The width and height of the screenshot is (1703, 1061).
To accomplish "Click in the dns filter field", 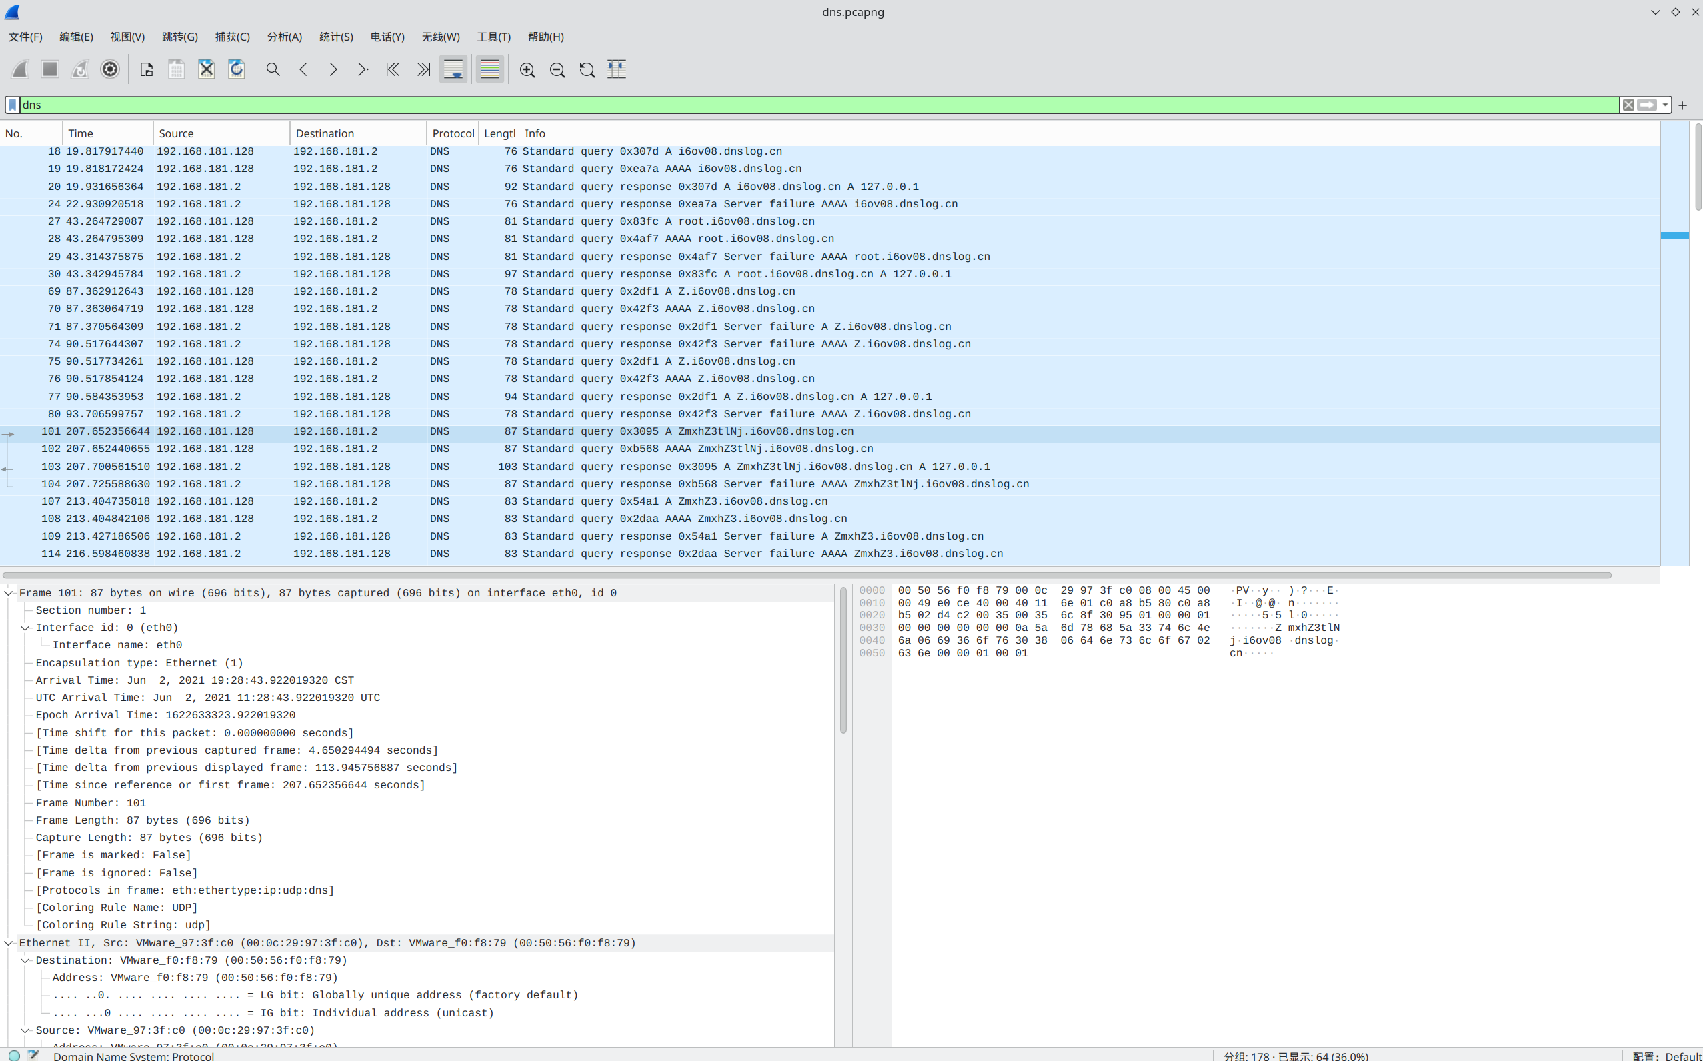I will [772, 105].
